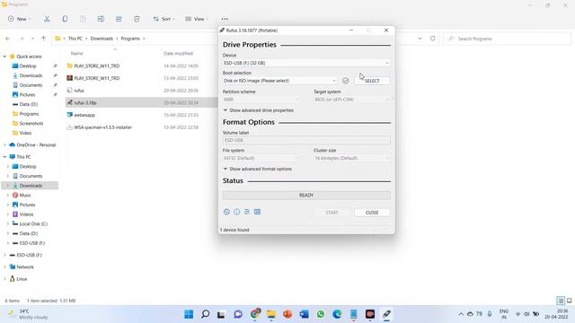Click the Rufus language globe icon

pyautogui.click(x=226, y=212)
